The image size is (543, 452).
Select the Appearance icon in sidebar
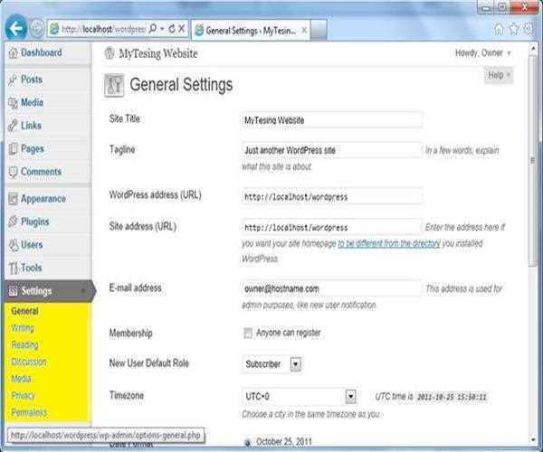12,199
